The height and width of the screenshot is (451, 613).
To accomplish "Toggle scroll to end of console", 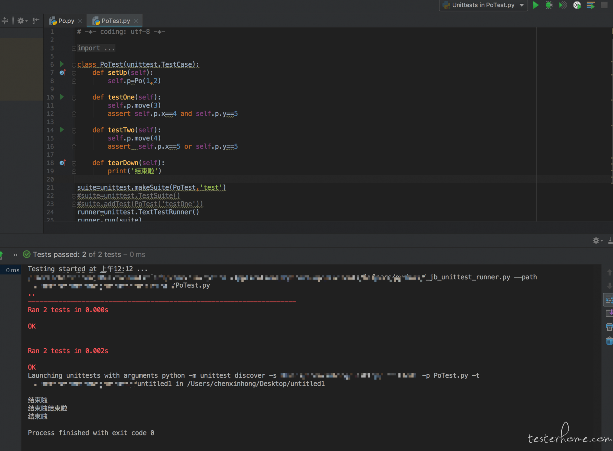I will [x=609, y=313].
